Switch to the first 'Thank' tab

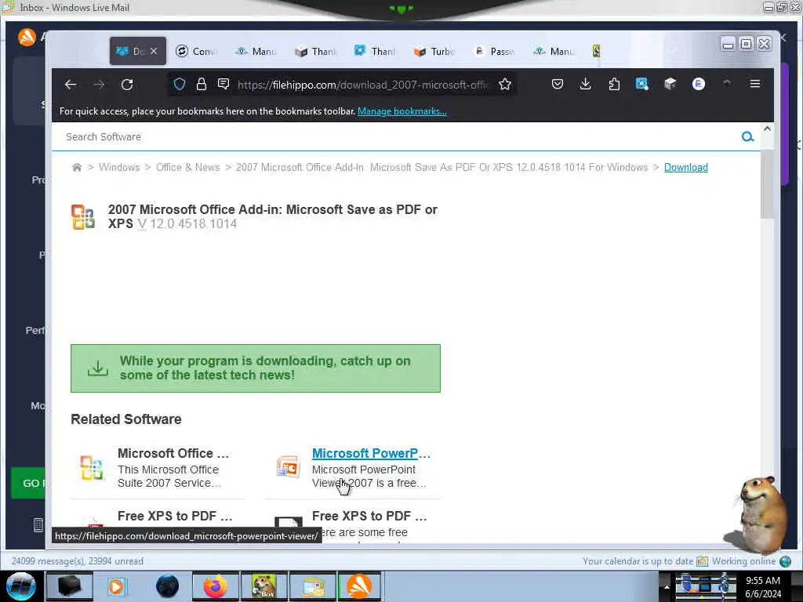tap(316, 51)
